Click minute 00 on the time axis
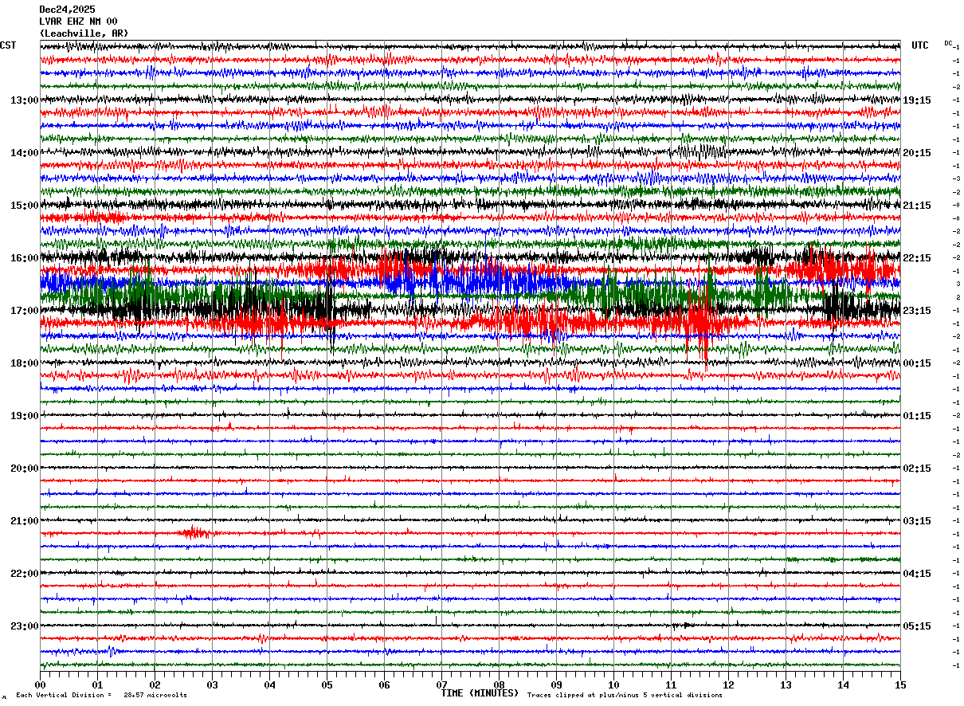Image resolution: width=964 pixels, height=706 pixels. click(x=40, y=684)
